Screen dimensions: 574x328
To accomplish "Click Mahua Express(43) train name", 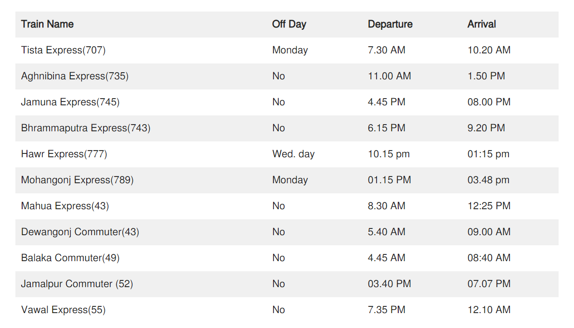I will click(x=65, y=206).
